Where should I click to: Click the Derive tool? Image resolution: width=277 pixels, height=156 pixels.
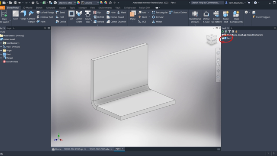pyautogui.click(x=61, y=22)
